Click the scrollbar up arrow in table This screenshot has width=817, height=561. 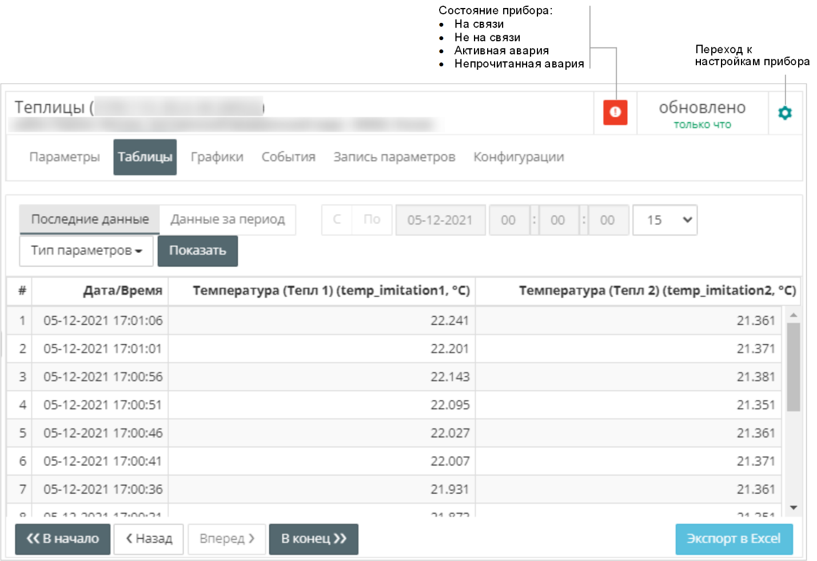pos(793,315)
